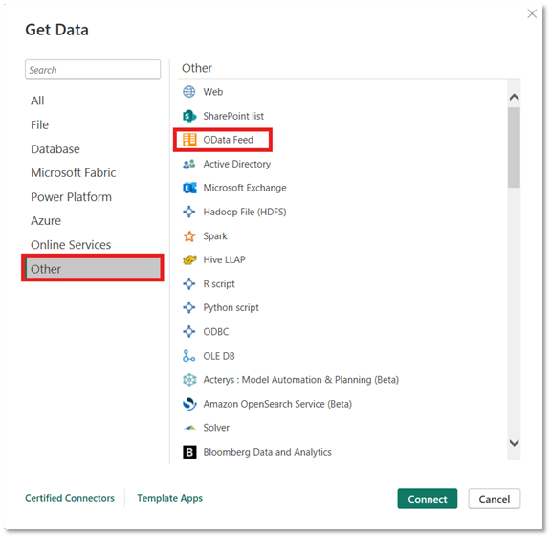551x538 pixels.
Task: Select the Microsoft Fabric category
Action: [73, 173]
